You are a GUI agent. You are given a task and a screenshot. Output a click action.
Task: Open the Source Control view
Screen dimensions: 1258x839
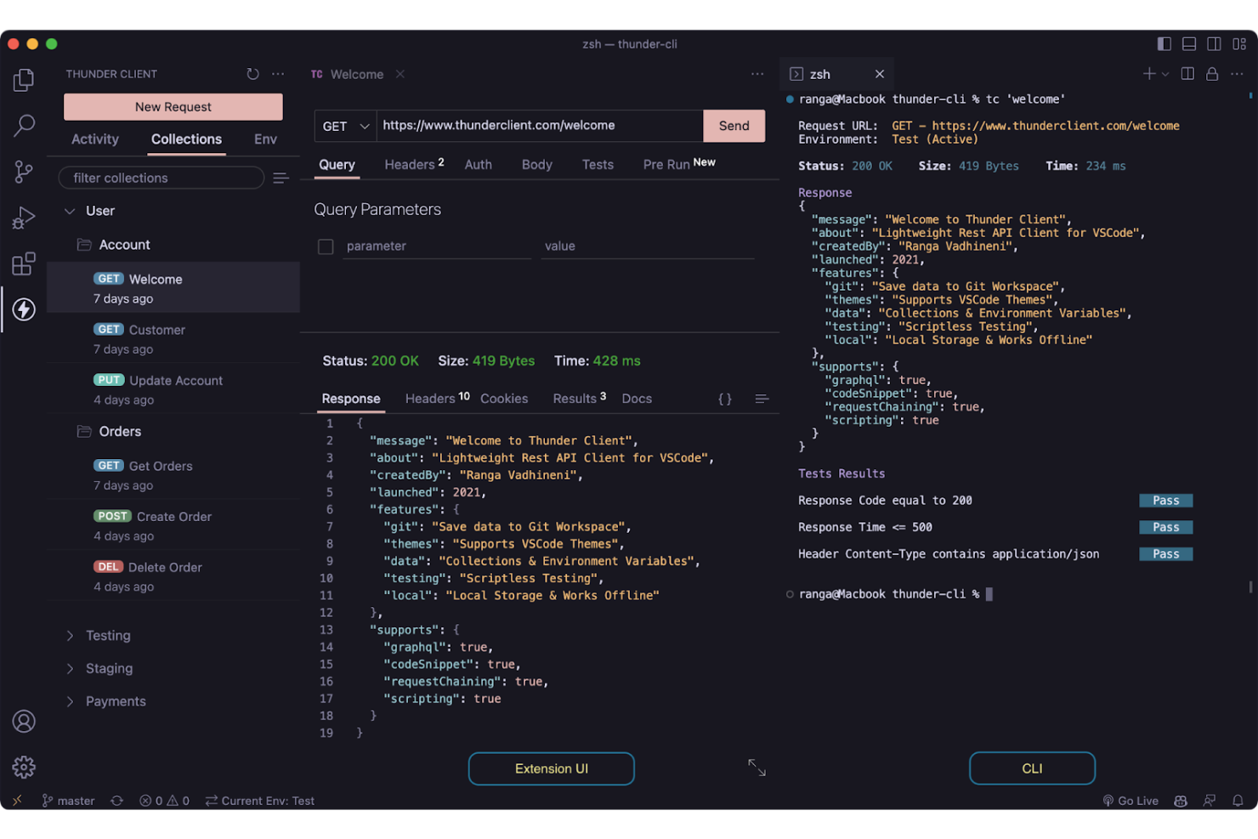tap(24, 172)
